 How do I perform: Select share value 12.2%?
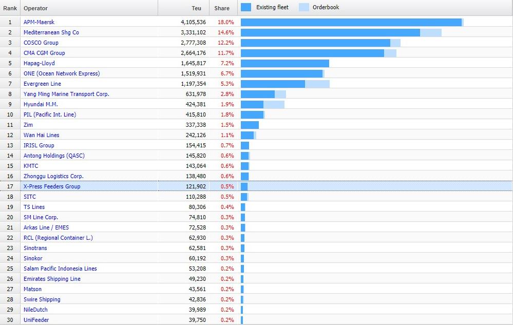(x=226, y=43)
